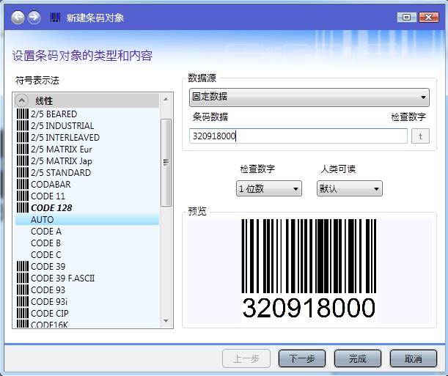Image resolution: width=448 pixels, height=376 pixels.
Task: Click barcode icon next to CODE 93i
Action: [x=23, y=301]
